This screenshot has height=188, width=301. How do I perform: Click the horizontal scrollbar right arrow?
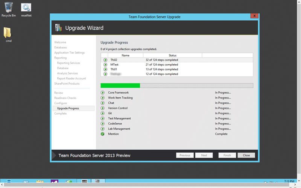pos(295,185)
